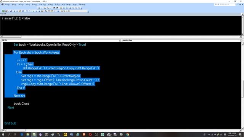Open the Windows Start menu
This screenshot has height=137, width=244.
coord(3,134)
